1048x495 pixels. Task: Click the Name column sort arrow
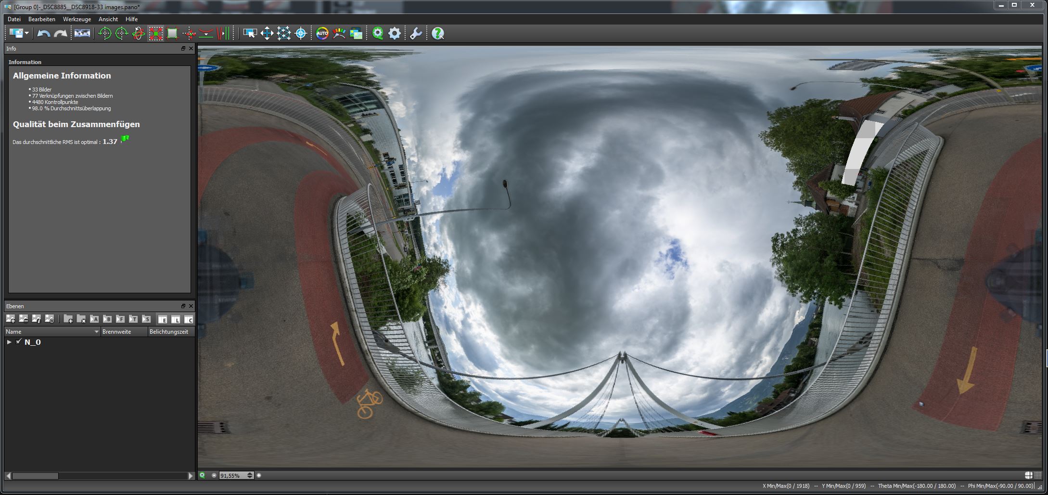coord(96,332)
